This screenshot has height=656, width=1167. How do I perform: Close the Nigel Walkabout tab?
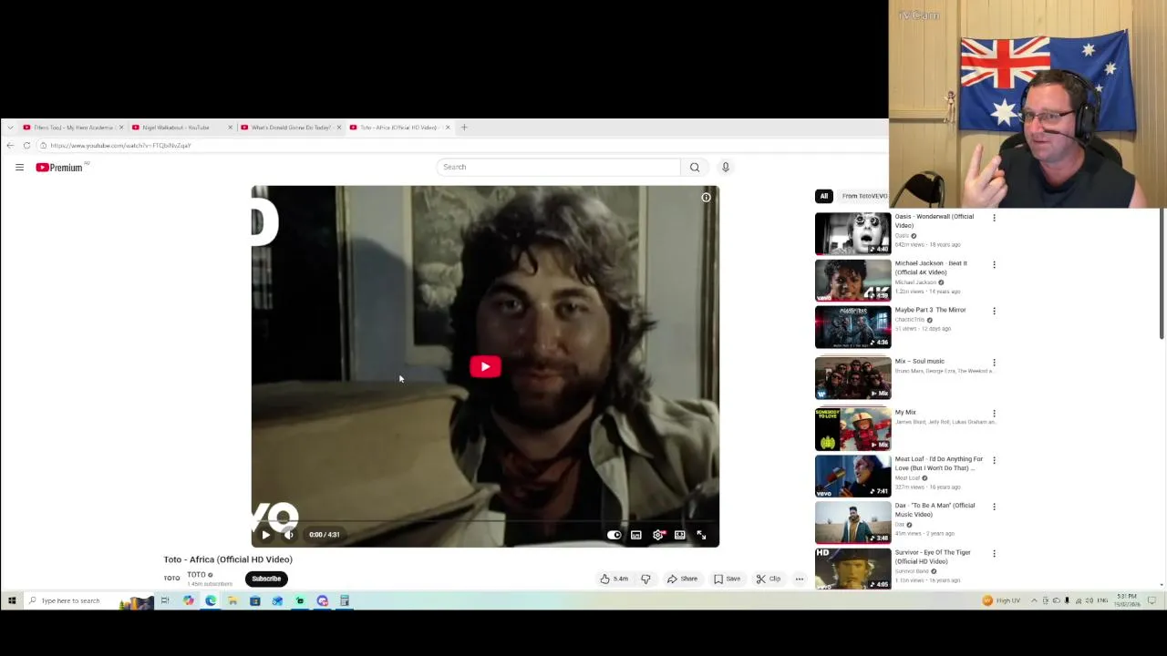pos(230,128)
